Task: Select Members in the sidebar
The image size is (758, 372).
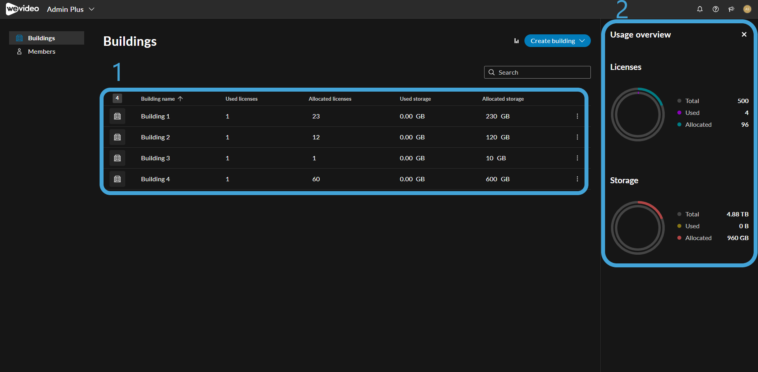Action: pyautogui.click(x=47, y=51)
